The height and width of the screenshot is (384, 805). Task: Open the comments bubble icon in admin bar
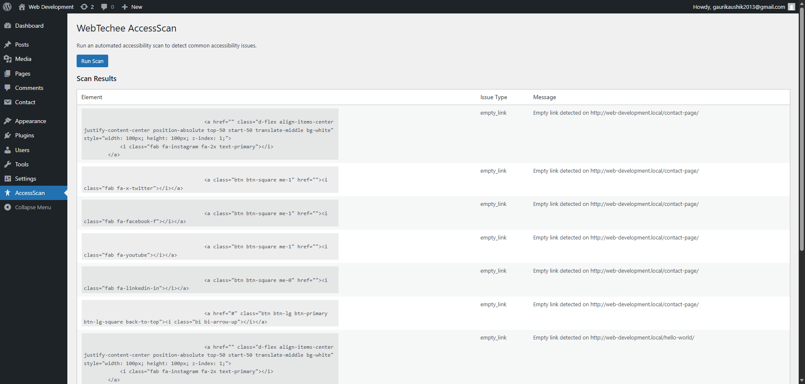click(x=104, y=7)
